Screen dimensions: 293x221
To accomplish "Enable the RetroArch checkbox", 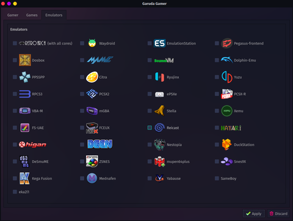I will click(x=15, y=43).
